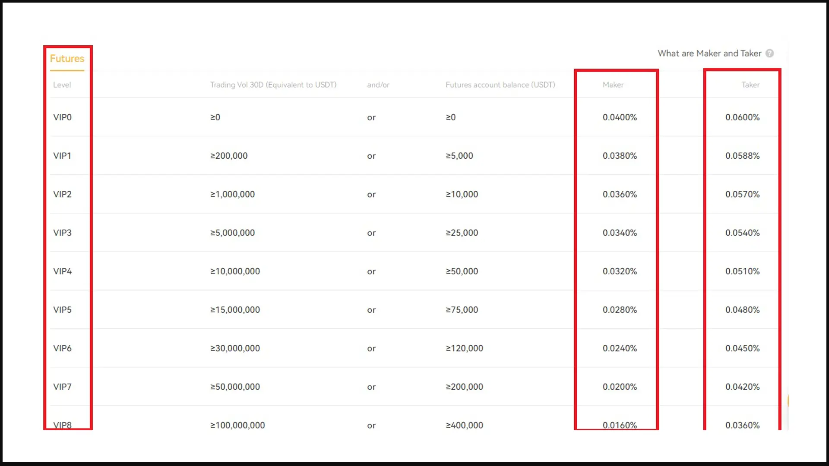829x466 pixels.
Task: Click the ≥100,000,000 trading volume cell
Action: [x=237, y=425]
